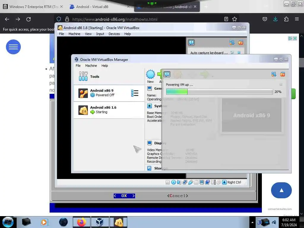Clear notifications icon in VM window

point(240,42)
